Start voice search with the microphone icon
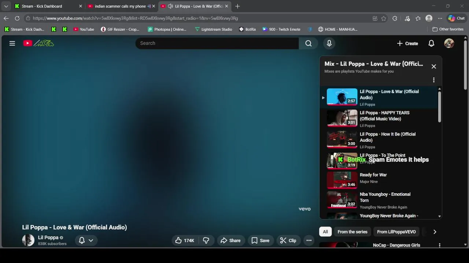The height and width of the screenshot is (263, 469). coord(329,43)
